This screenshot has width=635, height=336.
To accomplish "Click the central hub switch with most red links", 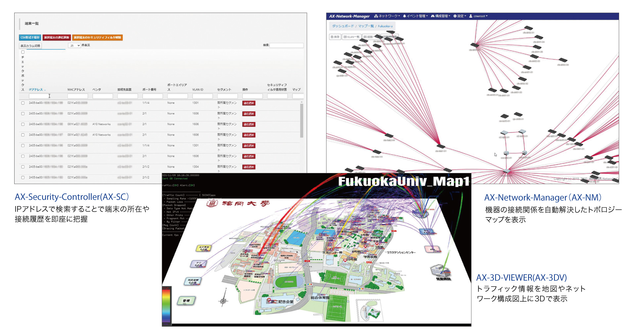I will coord(441,146).
